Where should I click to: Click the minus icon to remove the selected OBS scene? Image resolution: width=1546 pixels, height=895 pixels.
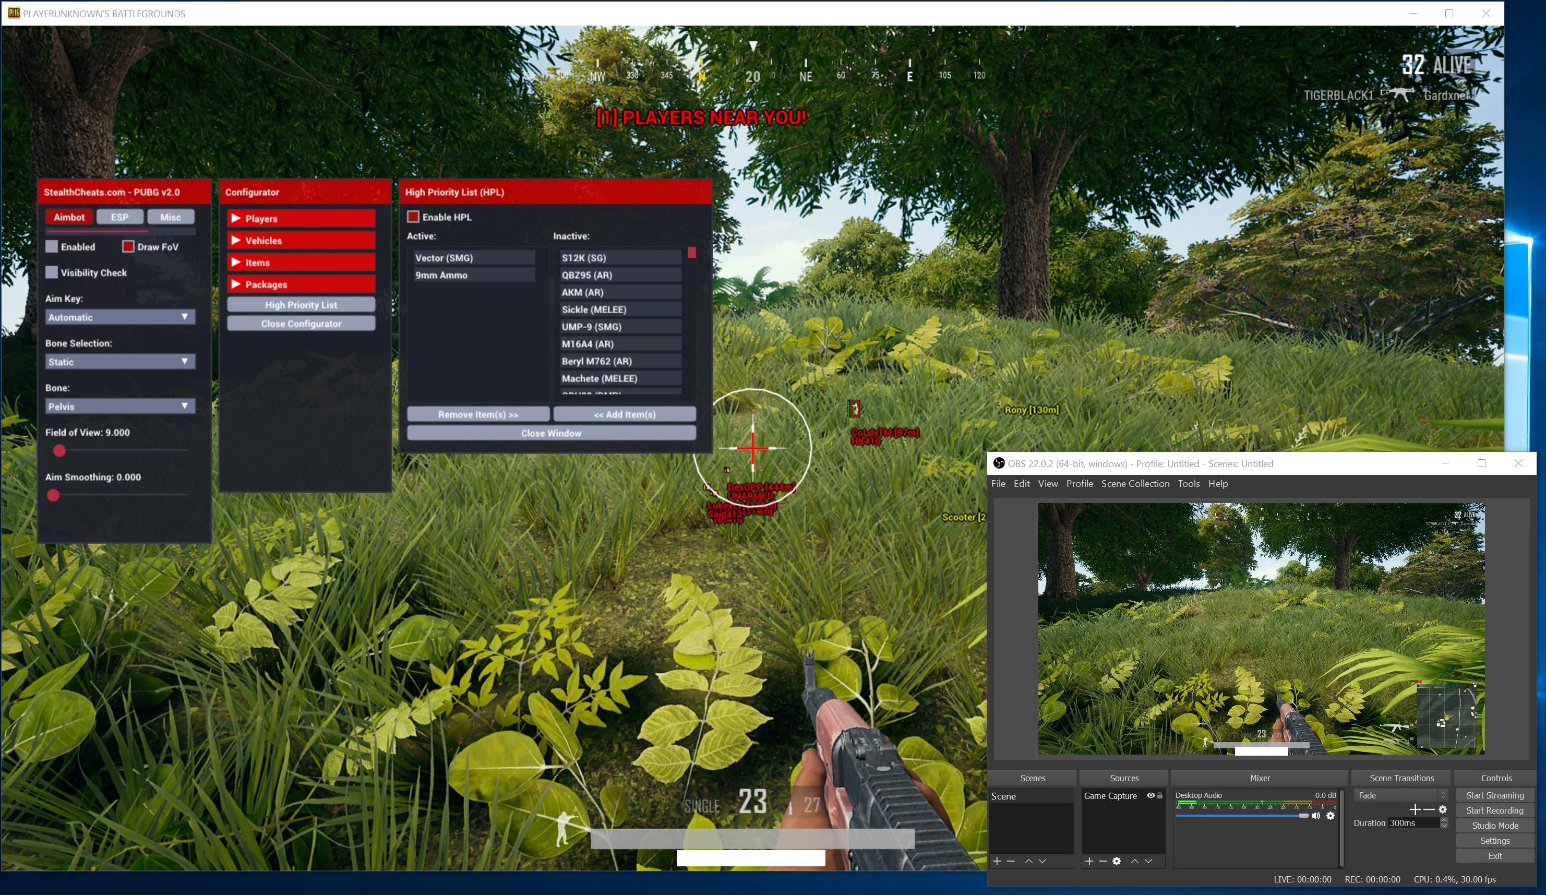1011,861
